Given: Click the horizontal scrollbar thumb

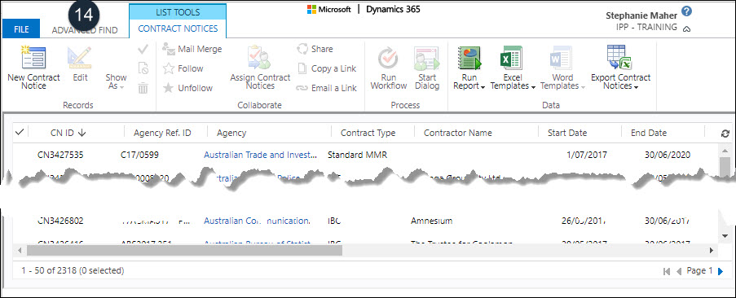Looking at the screenshot, I should pos(184,251).
